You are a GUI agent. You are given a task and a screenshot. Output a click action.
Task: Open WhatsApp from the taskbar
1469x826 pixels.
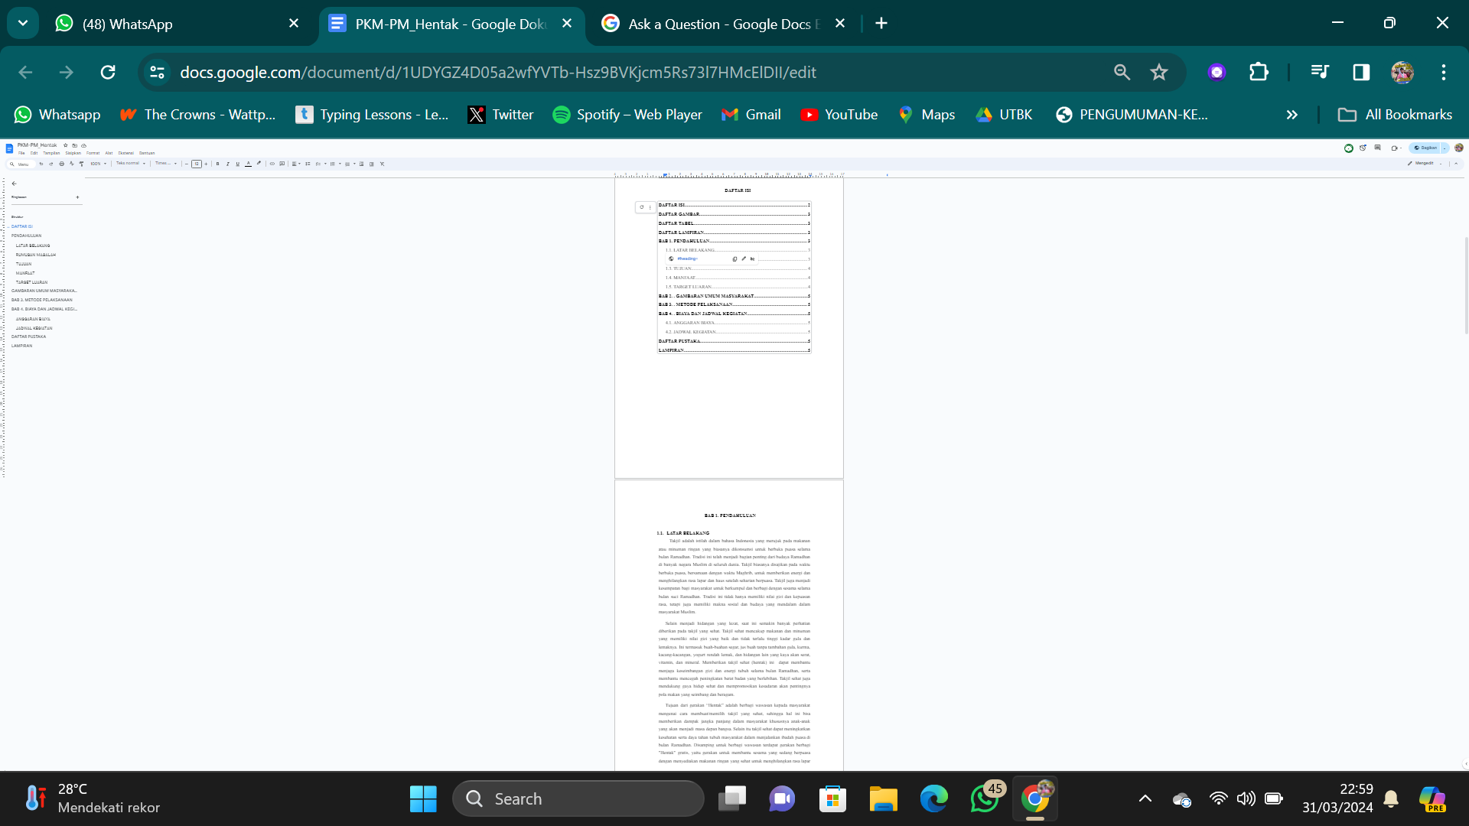click(985, 798)
